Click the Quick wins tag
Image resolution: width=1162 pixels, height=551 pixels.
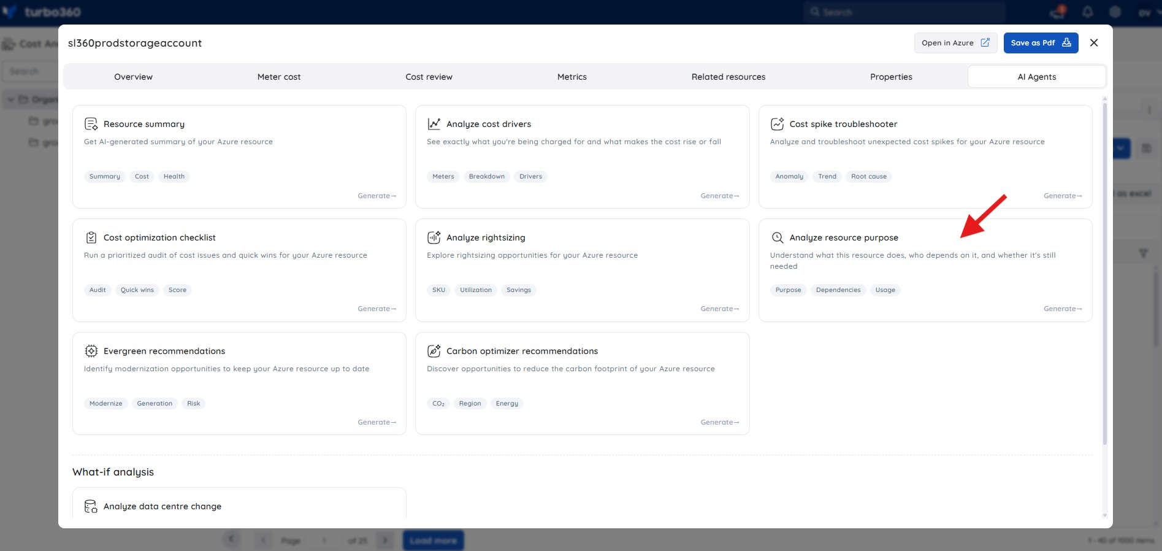(x=137, y=290)
